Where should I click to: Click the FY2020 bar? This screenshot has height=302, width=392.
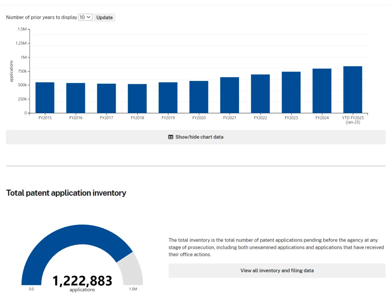(x=199, y=97)
